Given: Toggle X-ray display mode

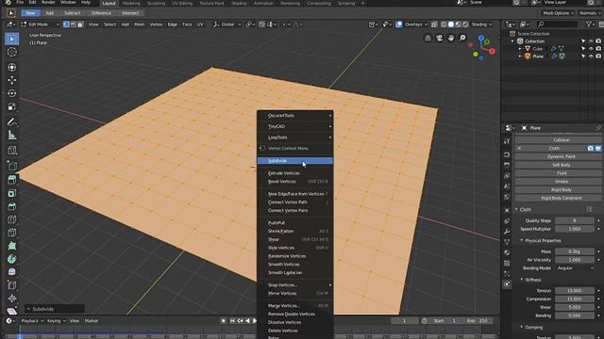Looking at the screenshot, I should pos(434,24).
